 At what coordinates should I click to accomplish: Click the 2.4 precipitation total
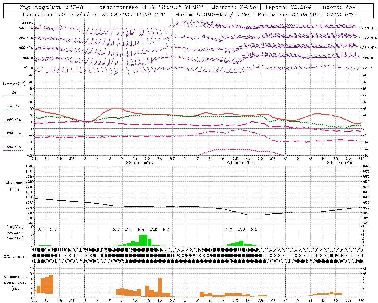click(128, 229)
